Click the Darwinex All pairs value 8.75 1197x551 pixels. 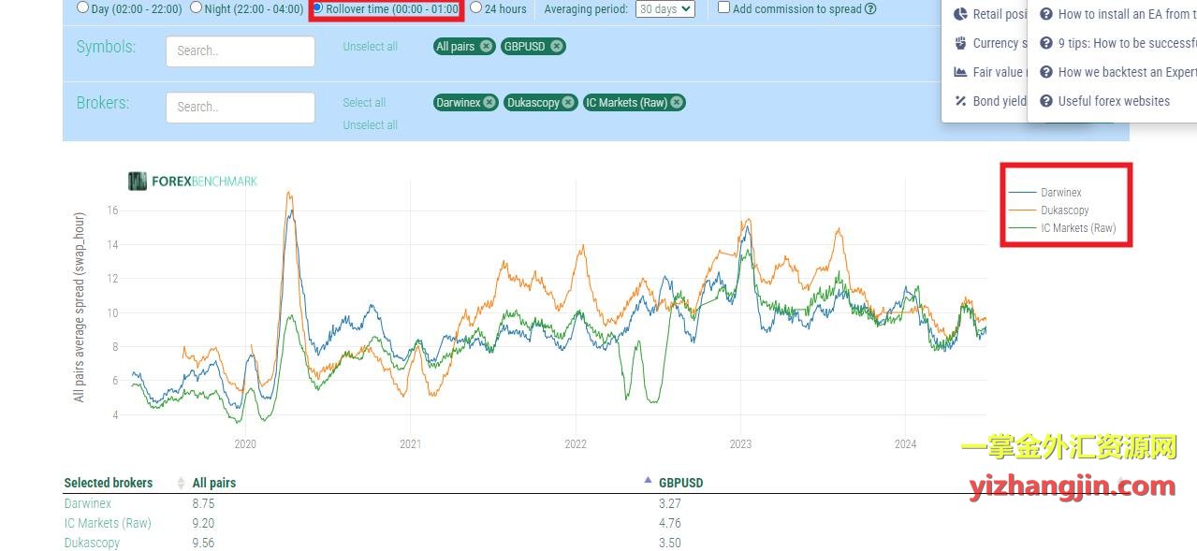click(x=203, y=503)
